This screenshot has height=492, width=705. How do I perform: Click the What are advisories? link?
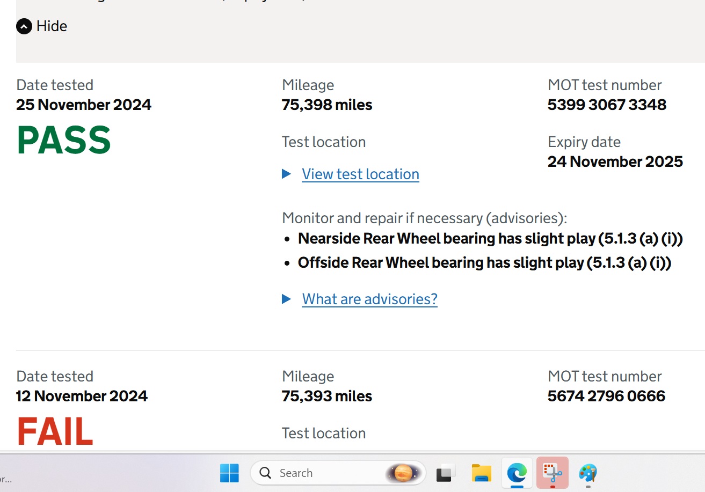369,299
